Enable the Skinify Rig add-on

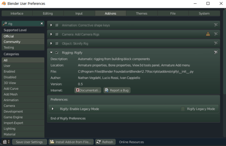coord(57,43)
